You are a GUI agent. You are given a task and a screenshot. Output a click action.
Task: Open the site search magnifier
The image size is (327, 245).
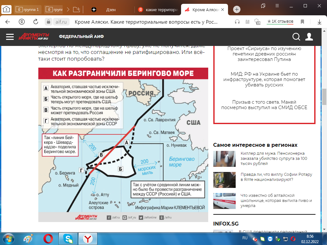point(296,37)
